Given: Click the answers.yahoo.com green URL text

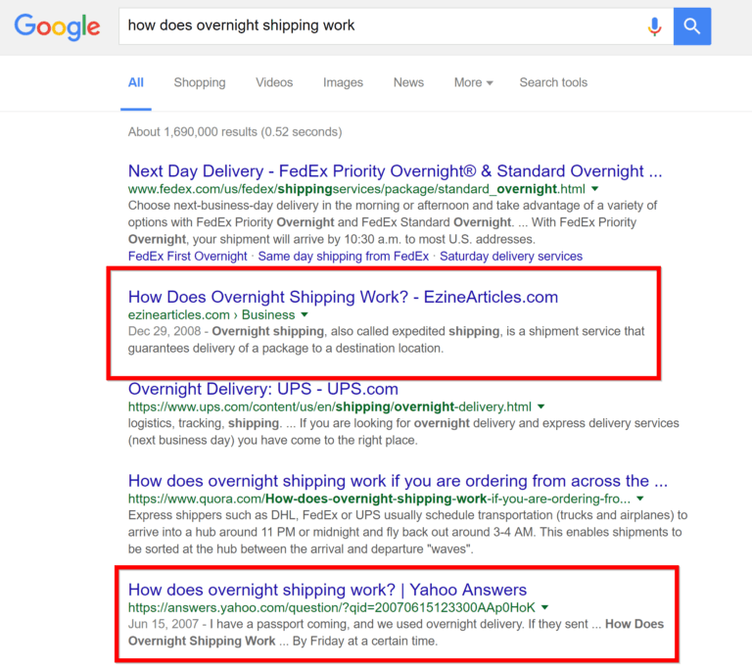Looking at the screenshot, I should point(331,607).
